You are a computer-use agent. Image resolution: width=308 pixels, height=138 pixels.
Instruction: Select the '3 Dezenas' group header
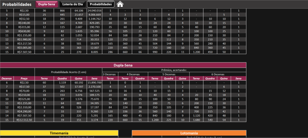(x=110, y=74)
